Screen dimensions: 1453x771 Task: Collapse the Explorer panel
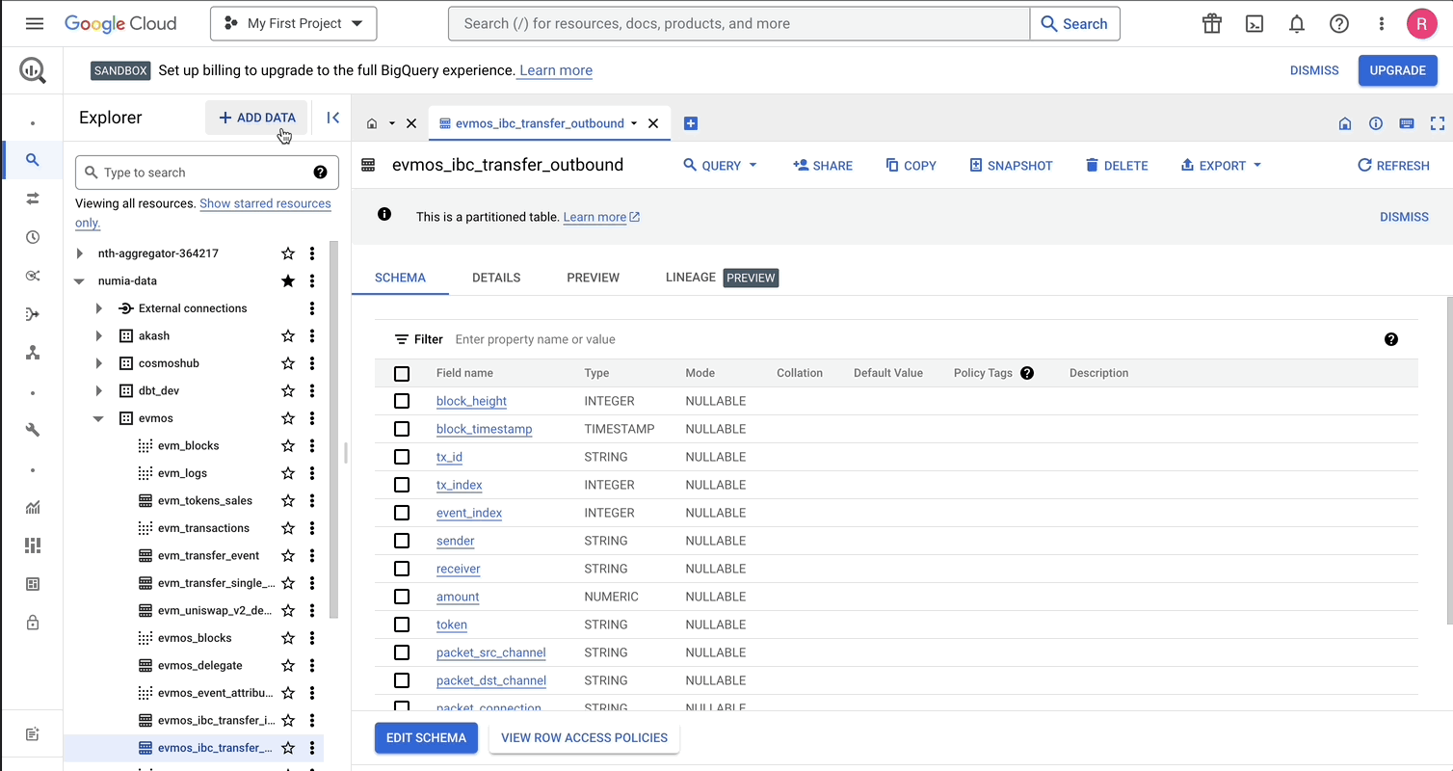[x=332, y=118]
